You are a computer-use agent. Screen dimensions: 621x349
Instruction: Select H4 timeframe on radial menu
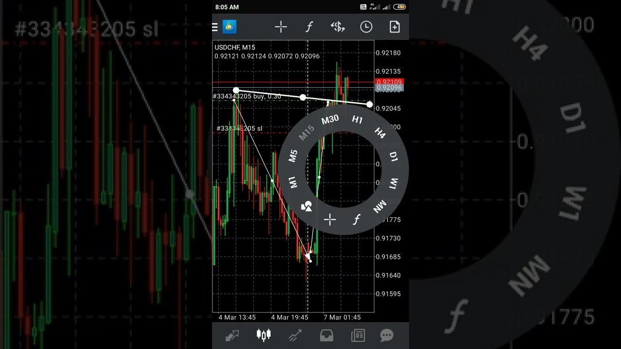click(x=380, y=133)
